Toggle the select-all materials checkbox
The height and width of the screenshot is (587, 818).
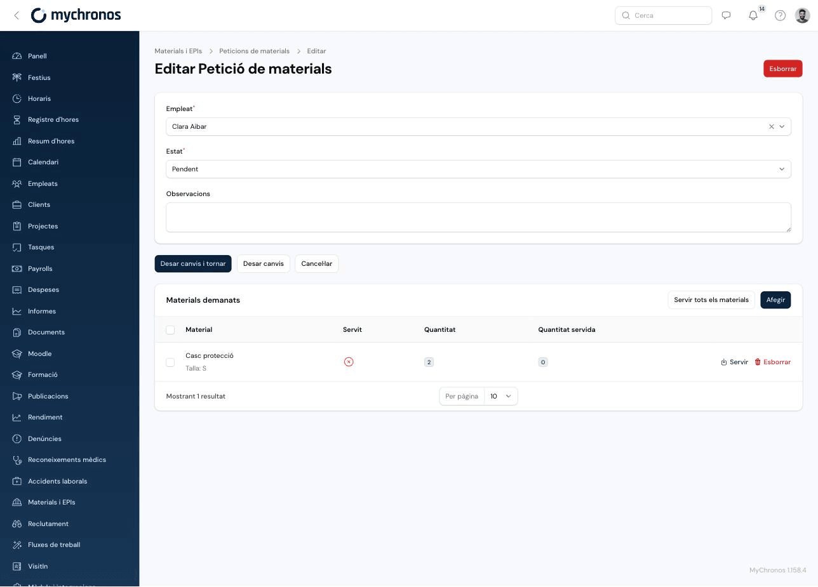[x=170, y=330]
